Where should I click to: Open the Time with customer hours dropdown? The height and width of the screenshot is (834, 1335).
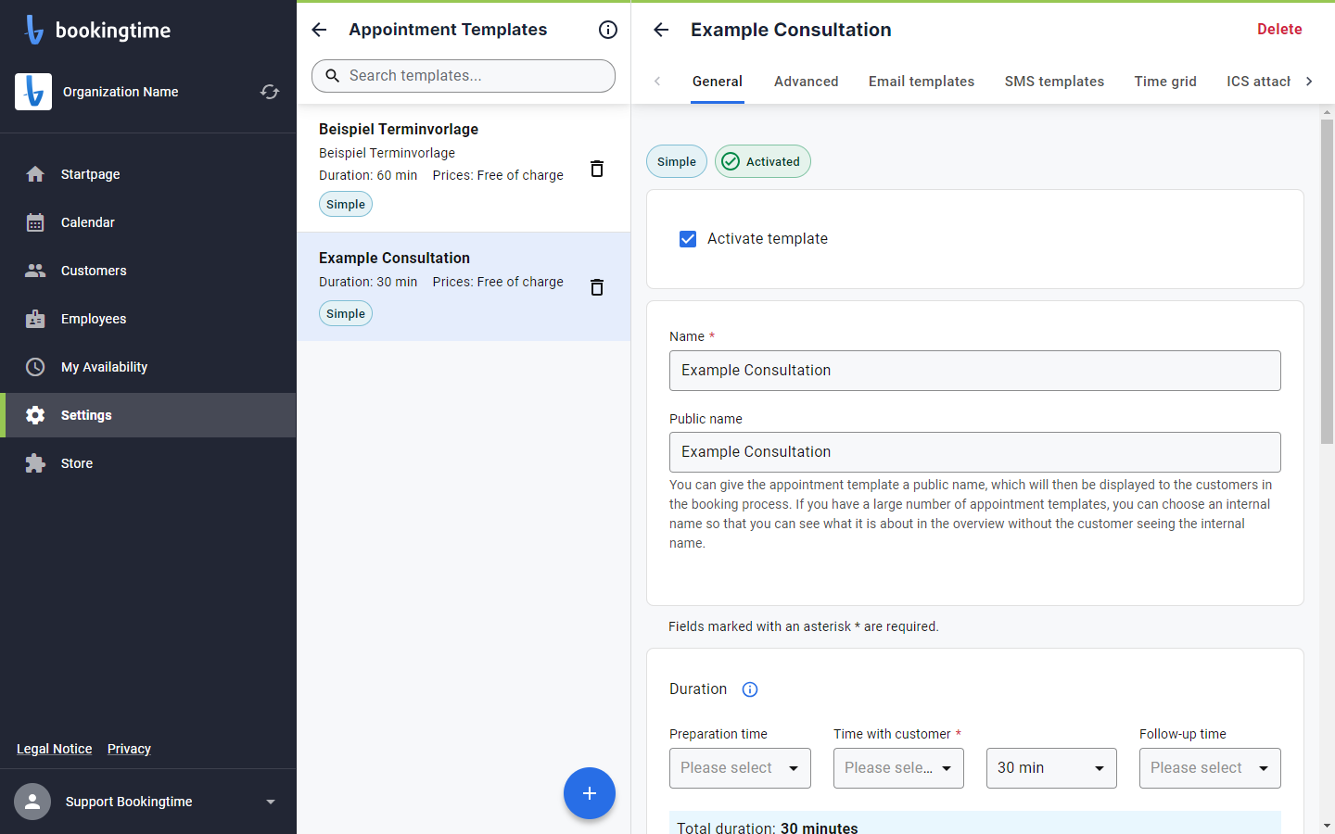point(898,768)
